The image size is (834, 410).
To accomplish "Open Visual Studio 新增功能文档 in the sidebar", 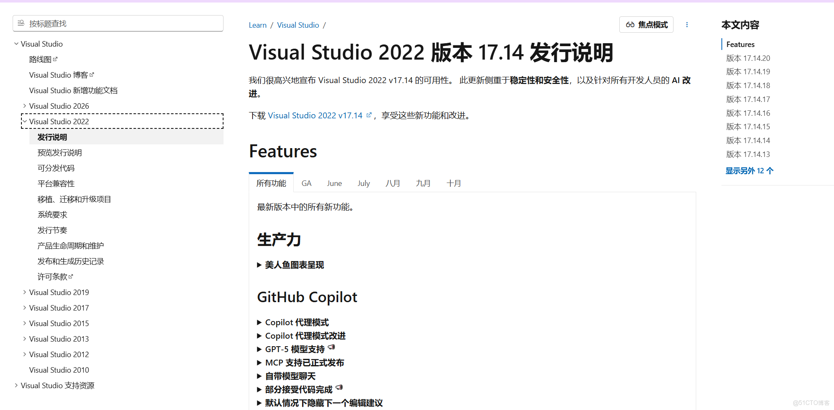I will point(73,90).
